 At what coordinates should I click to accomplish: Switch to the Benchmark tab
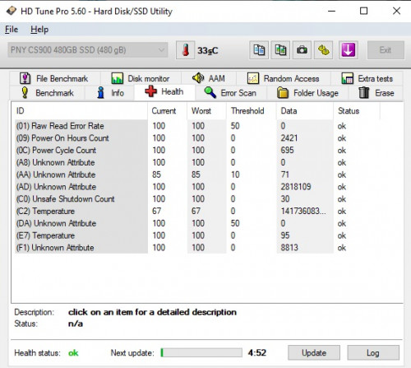tap(48, 93)
